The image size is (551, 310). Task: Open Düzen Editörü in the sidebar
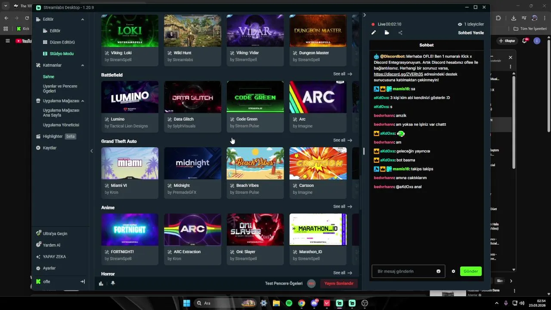coord(59,42)
